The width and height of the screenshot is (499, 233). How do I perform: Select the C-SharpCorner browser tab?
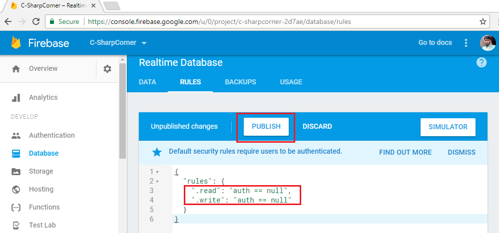pyautogui.click(x=53, y=6)
